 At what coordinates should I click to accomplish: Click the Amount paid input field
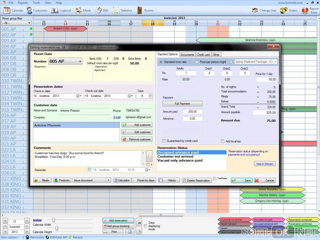click(x=192, y=112)
